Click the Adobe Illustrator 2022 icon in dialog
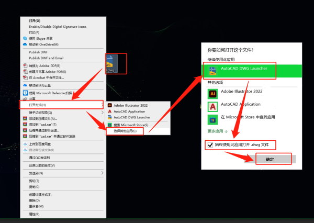This screenshot has width=314, height=223. (212, 94)
